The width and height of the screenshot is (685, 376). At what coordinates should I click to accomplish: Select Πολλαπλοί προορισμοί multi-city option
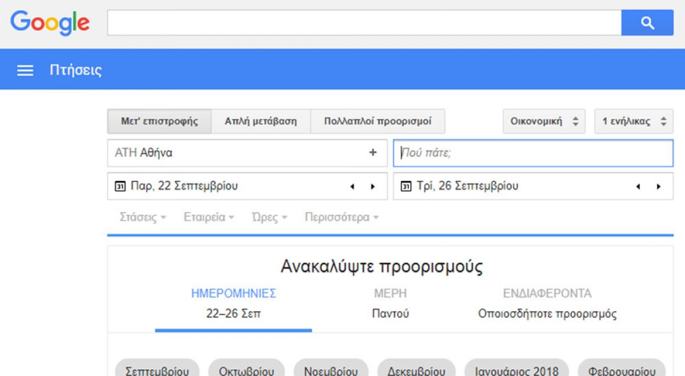378,121
